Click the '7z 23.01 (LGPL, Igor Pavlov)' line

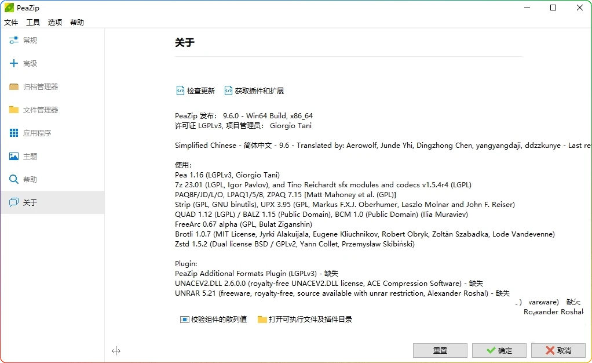point(323,184)
